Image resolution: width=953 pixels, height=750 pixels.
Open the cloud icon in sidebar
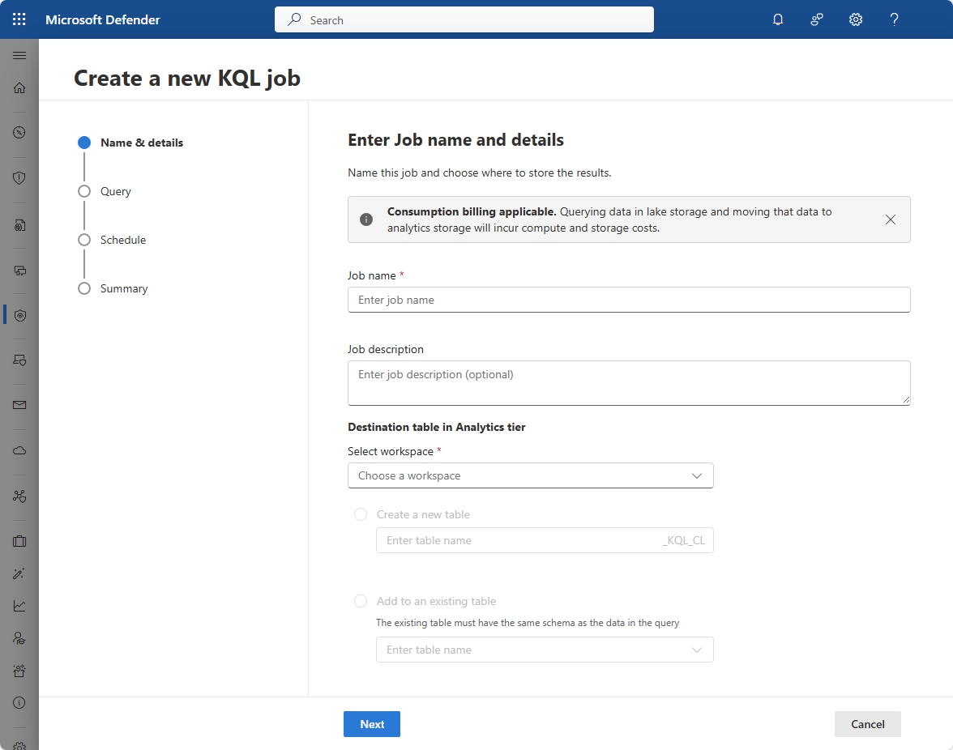pyautogui.click(x=19, y=450)
